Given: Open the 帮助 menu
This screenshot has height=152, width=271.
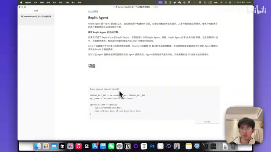Looking at the screenshot, I should 80,3.
